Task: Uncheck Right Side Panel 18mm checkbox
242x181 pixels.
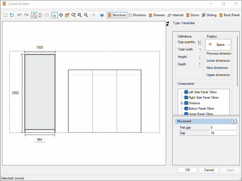Action: tap(186, 98)
